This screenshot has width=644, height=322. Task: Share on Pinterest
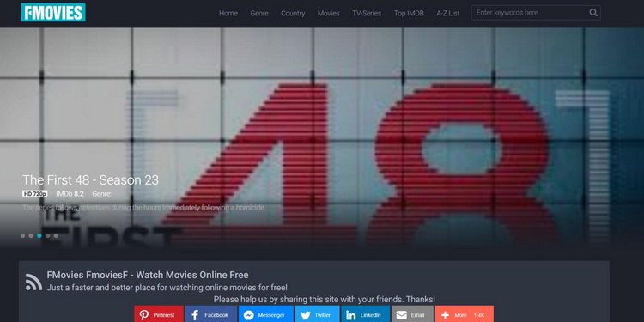pos(159,315)
